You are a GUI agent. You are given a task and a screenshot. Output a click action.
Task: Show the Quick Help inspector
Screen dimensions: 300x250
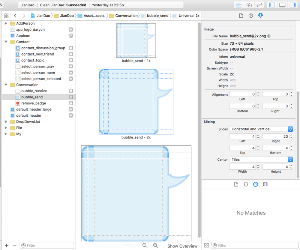click(250, 16)
